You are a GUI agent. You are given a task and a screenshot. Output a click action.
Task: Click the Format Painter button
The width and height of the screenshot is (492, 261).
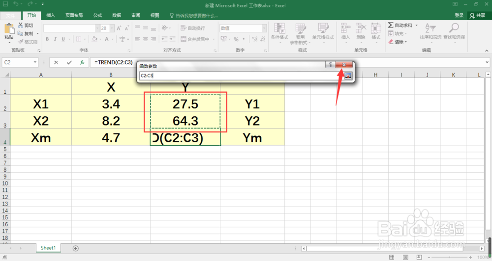click(28, 42)
